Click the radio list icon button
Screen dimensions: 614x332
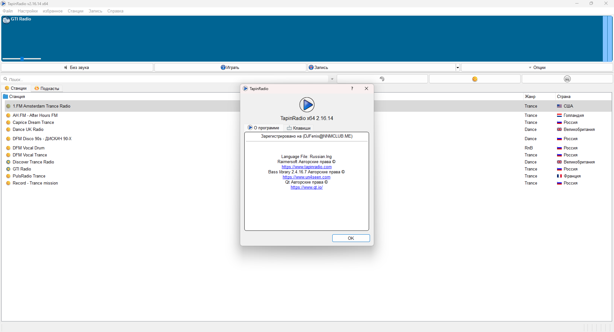pos(567,79)
